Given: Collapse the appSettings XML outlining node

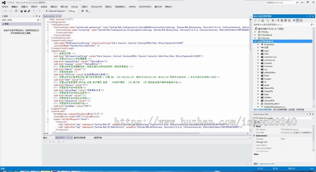Looking at the screenshot, I should click(x=48, y=51).
